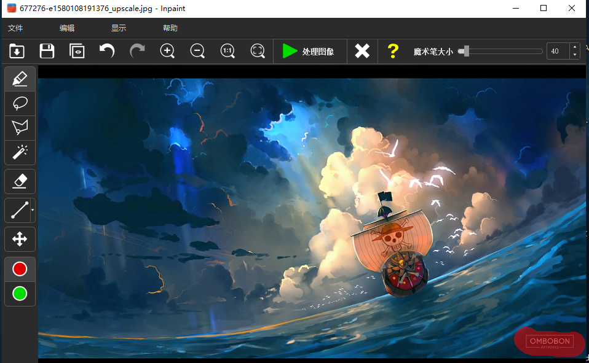
Task: Select the polygonal lasso tool
Action: 20,128
